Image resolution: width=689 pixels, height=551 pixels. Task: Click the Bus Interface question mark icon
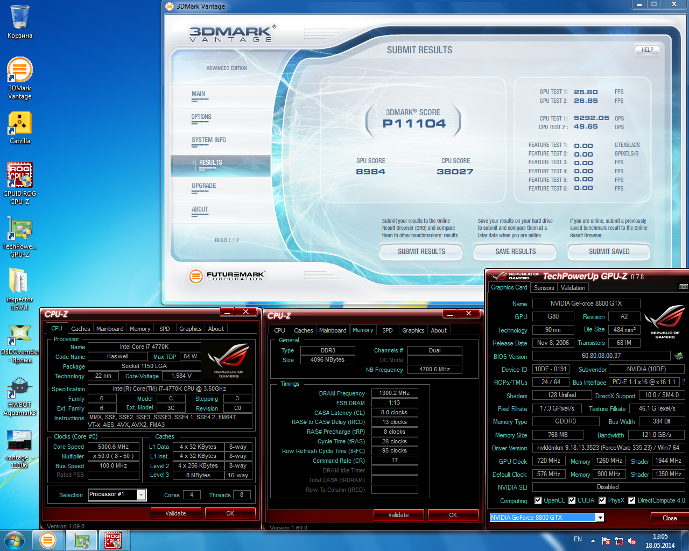[684, 382]
